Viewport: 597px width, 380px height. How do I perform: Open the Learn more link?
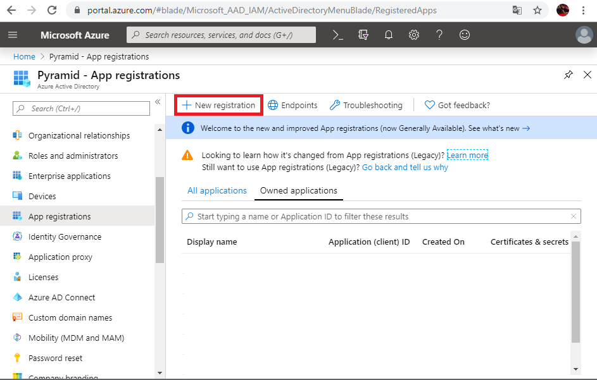click(x=467, y=155)
